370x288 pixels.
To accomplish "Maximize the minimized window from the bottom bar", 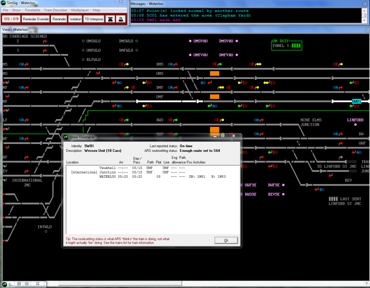I will 27,284.
